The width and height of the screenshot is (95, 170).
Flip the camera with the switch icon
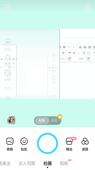88,7
